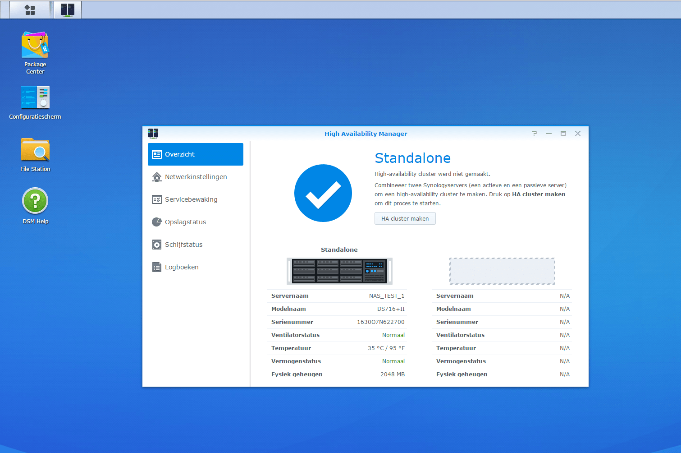Viewport: 681px width, 453px height.
Task: Click the Overzicht sidebar icon
Action: point(157,154)
